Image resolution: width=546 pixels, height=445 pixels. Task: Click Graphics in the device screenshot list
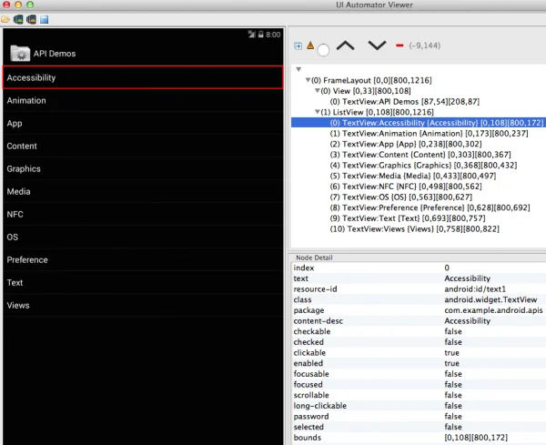point(143,169)
